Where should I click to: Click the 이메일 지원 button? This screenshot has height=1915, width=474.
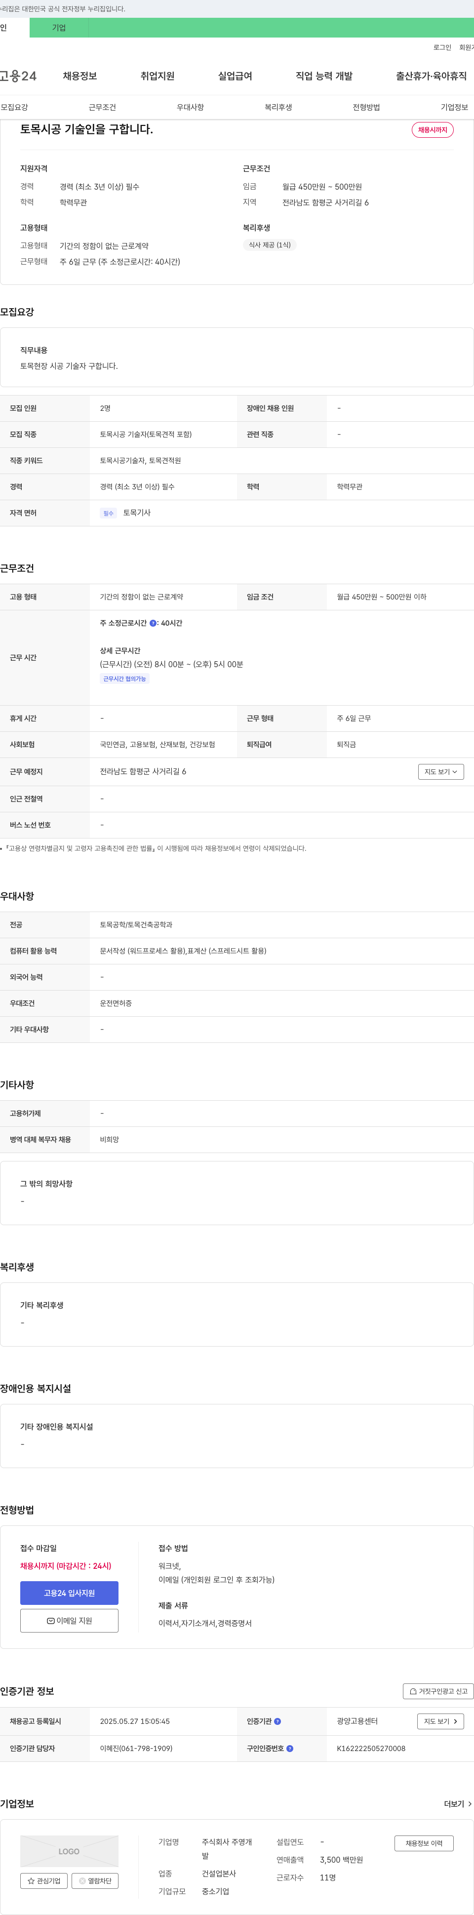pos(69,1621)
